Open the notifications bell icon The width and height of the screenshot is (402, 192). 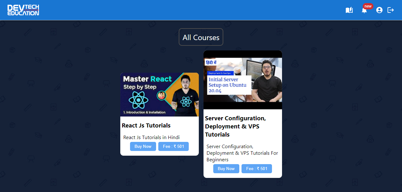pyautogui.click(x=364, y=10)
